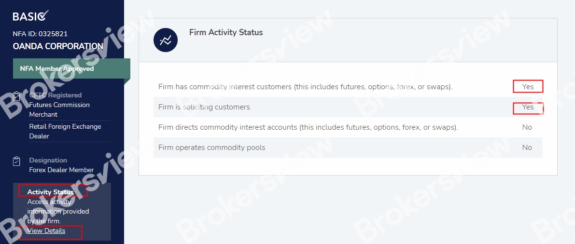Click the NFA ID 0325821 text
The height and width of the screenshot is (244, 575).
point(40,34)
